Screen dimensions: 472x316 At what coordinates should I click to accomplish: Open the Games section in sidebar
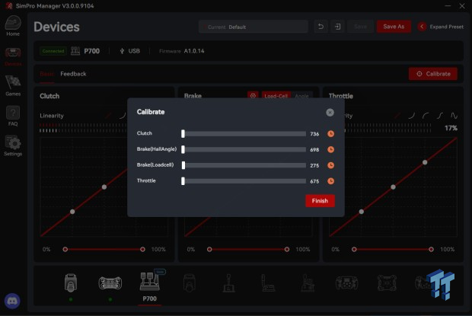[13, 86]
